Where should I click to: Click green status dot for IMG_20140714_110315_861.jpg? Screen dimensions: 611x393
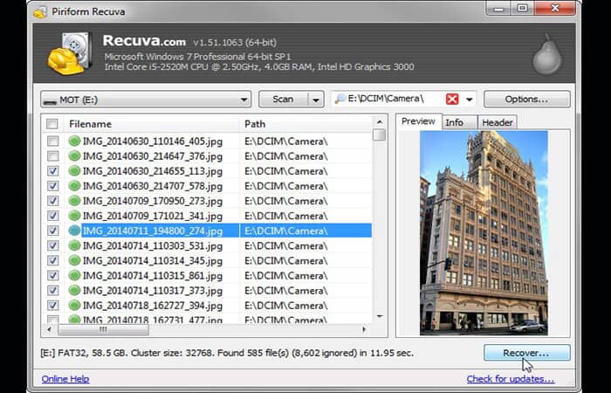click(x=74, y=275)
